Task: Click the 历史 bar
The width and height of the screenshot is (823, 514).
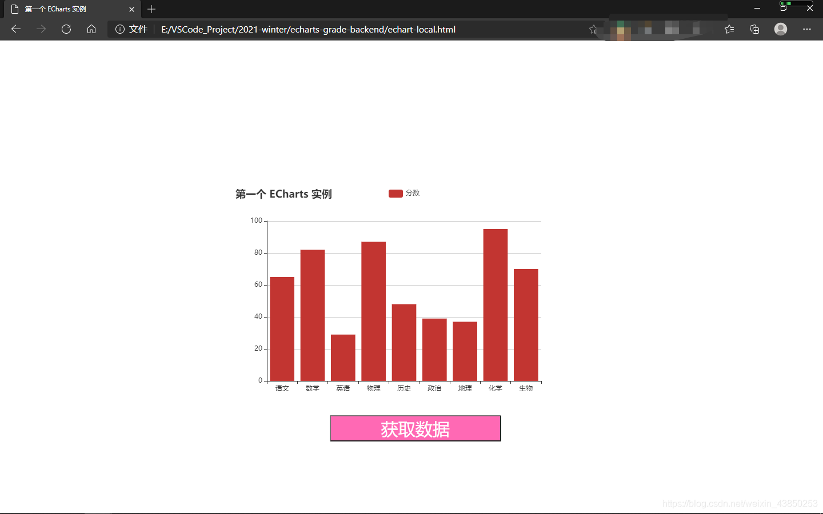Action: pyautogui.click(x=404, y=343)
